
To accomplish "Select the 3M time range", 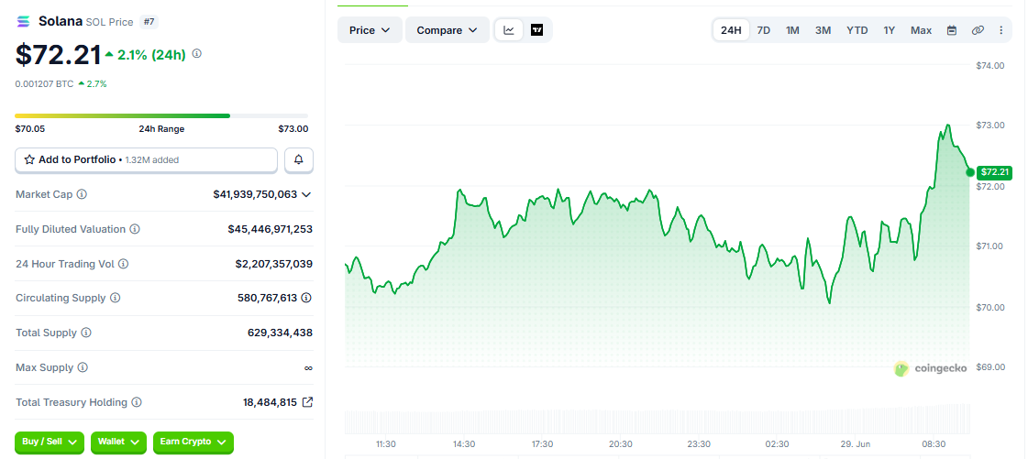I will coord(823,30).
